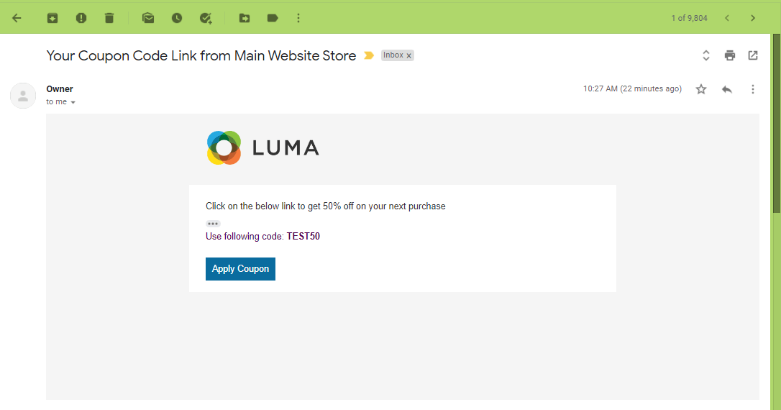Toggle the star on this message

tap(700, 89)
